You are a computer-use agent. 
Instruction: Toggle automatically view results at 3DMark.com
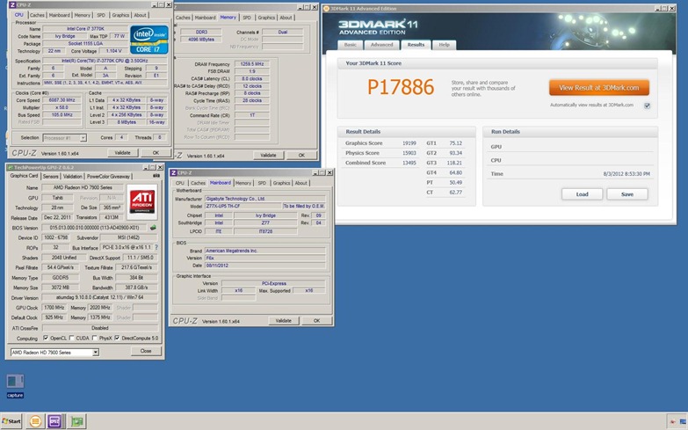647,105
